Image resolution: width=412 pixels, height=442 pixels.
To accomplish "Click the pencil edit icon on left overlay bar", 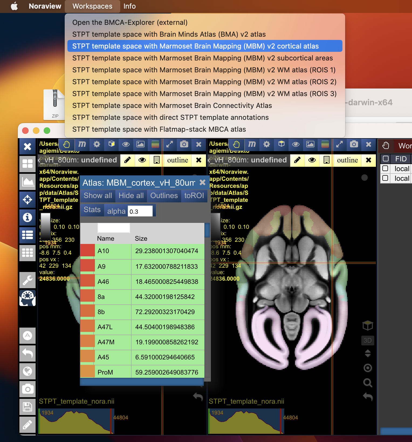I will (128, 160).
